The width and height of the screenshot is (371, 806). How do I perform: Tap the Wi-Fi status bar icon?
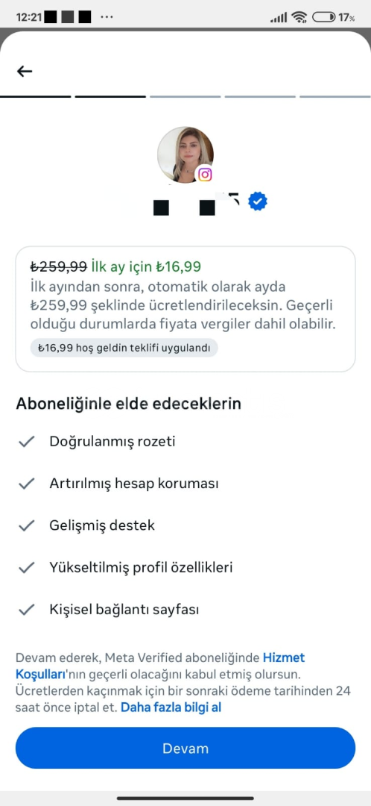[x=298, y=17]
